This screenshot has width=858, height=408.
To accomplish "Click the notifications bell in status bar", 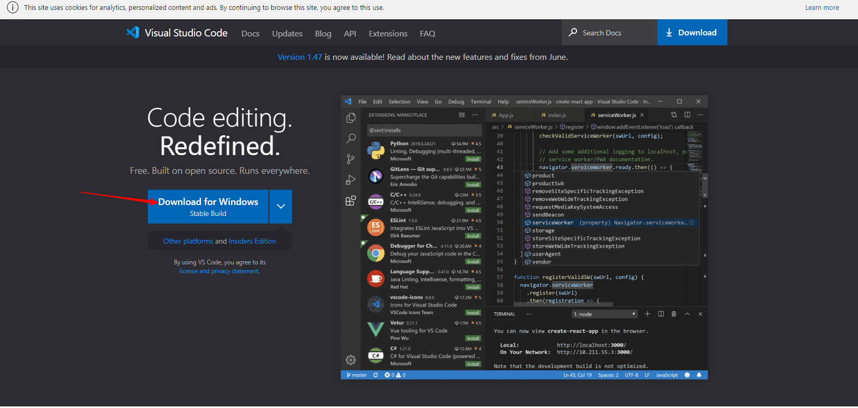I will coord(699,375).
